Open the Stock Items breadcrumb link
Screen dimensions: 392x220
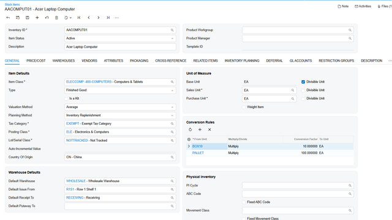pos(12,4)
